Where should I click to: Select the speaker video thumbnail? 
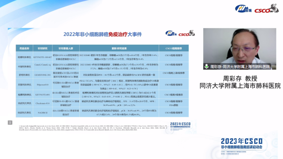pos(240,49)
